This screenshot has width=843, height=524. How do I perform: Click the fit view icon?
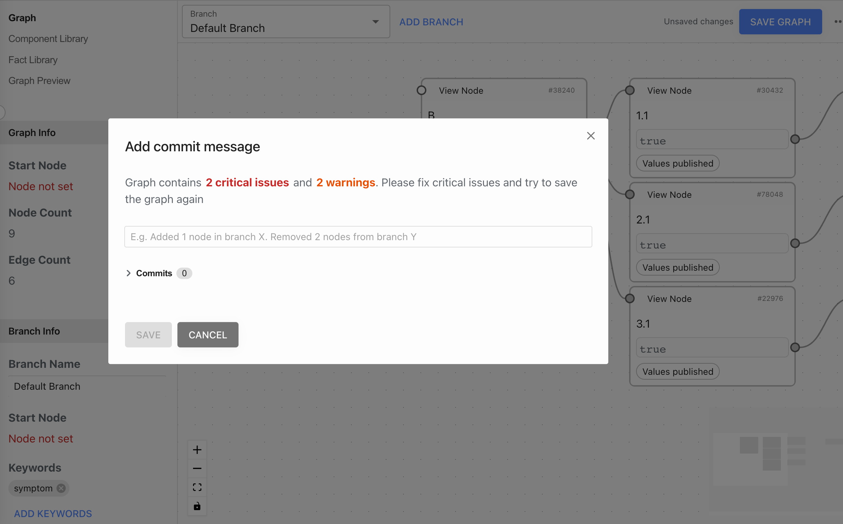coord(197,487)
